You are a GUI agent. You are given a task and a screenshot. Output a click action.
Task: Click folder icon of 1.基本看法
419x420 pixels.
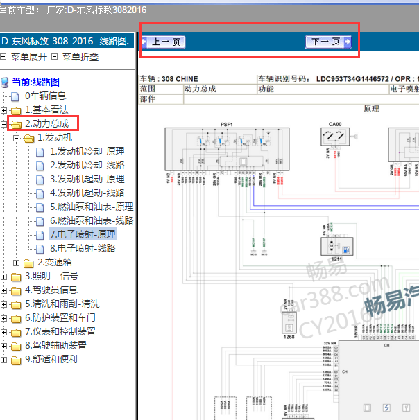(x=16, y=110)
